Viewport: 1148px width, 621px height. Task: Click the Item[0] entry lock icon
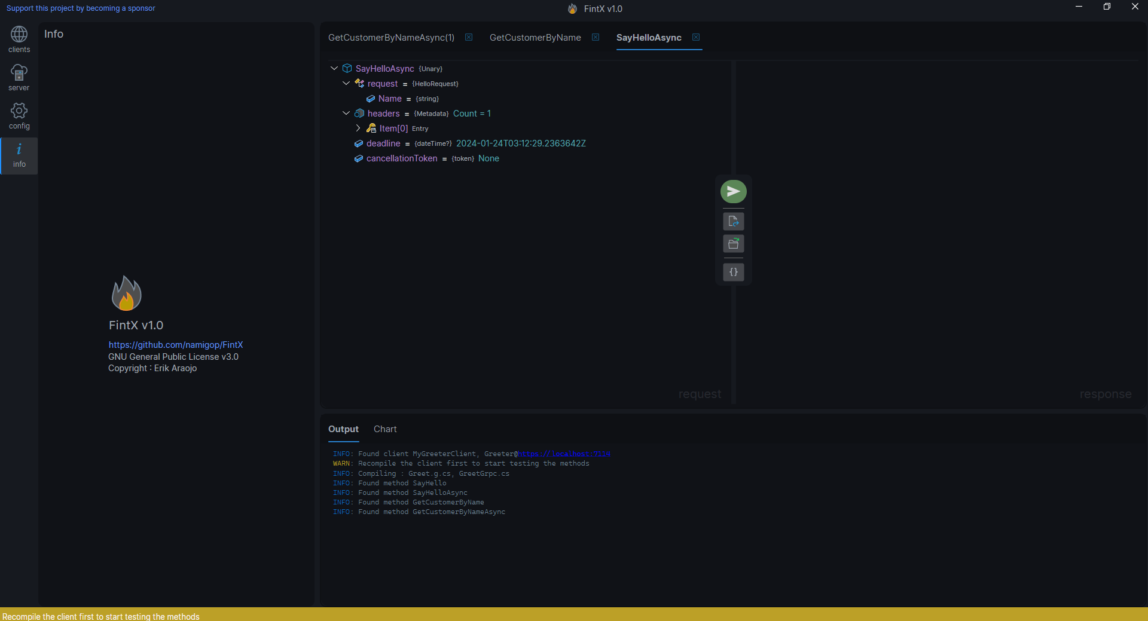pyautogui.click(x=371, y=128)
